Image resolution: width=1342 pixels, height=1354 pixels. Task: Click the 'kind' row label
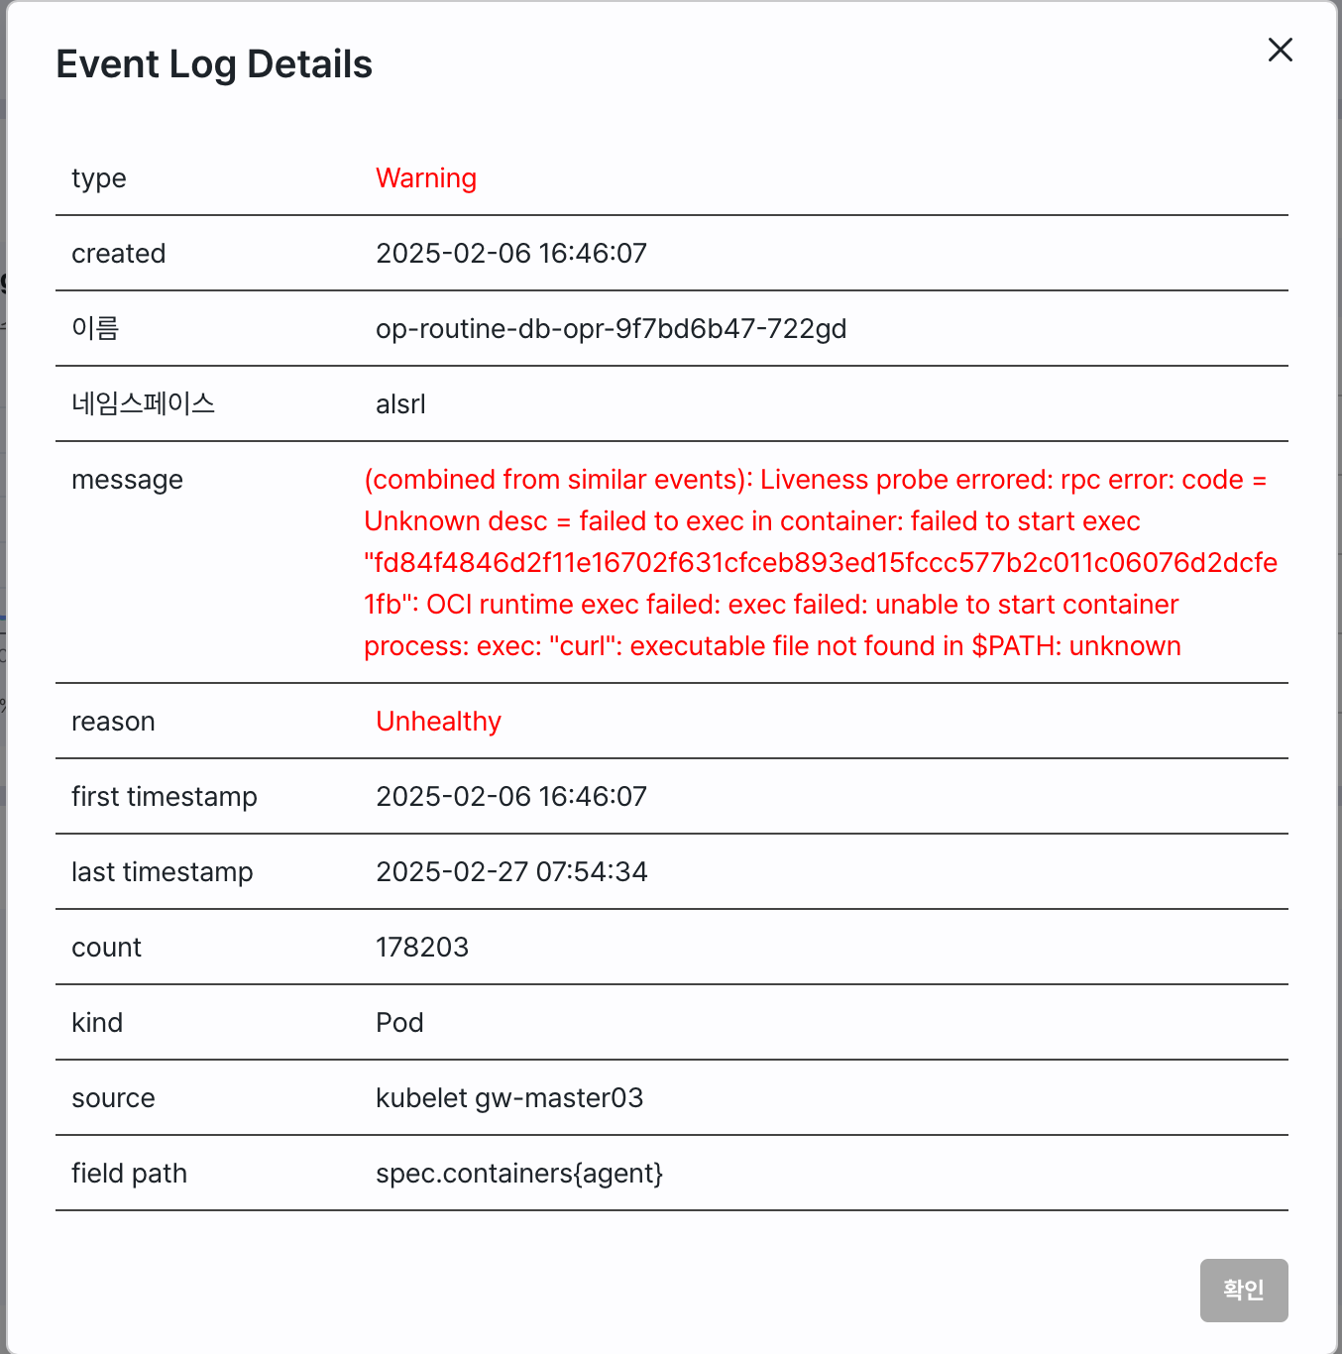(x=97, y=1023)
